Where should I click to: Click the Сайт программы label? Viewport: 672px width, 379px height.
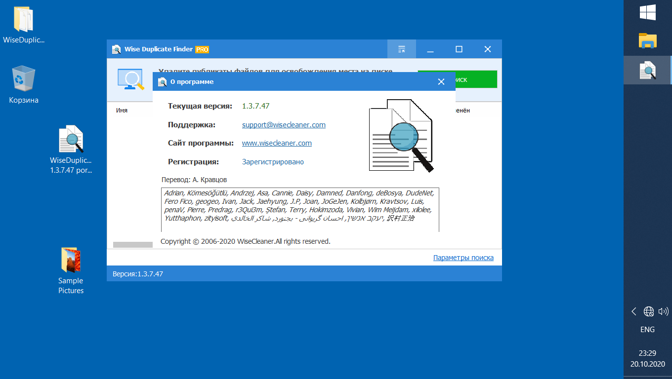[x=201, y=143]
